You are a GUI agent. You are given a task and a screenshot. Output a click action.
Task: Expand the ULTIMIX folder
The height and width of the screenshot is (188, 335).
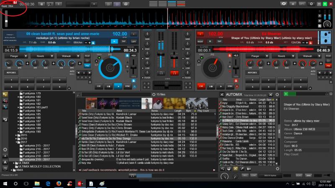point(14,163)
